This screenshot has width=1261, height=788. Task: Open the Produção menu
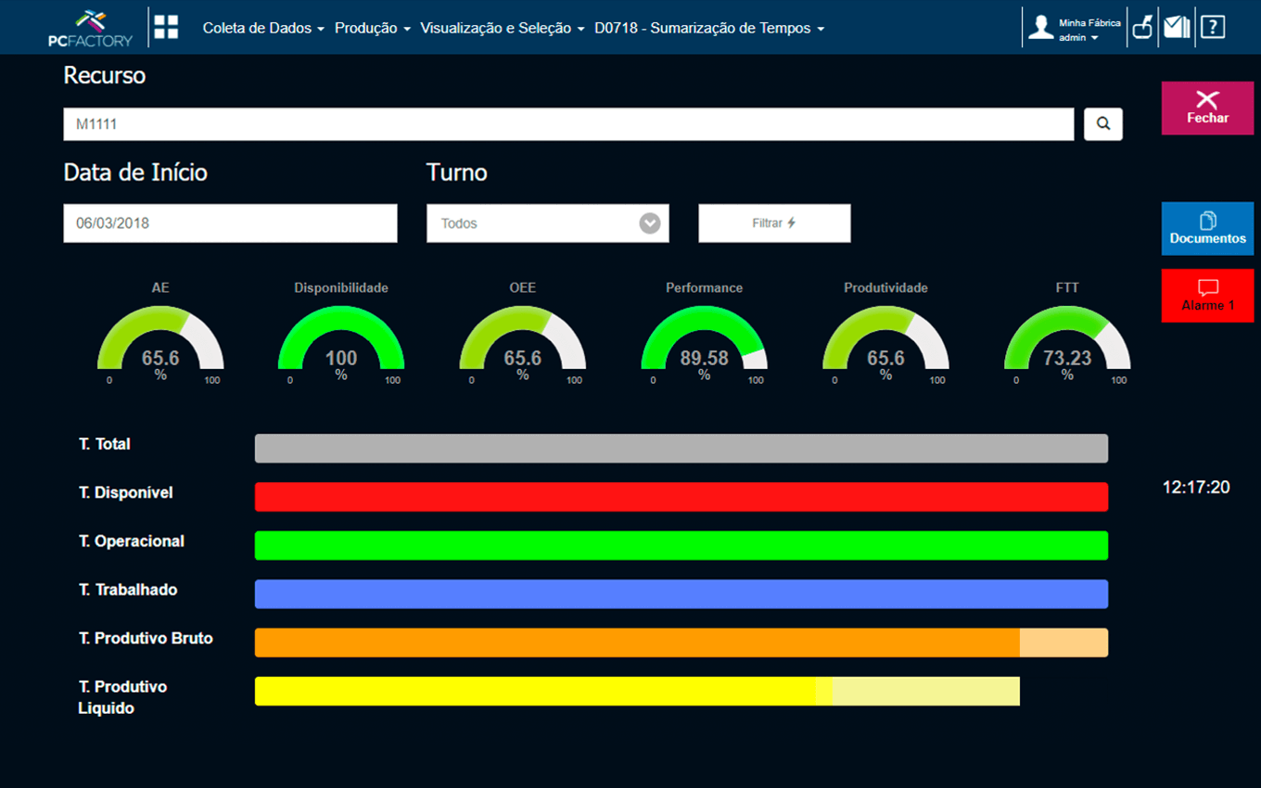pos(372,29)
